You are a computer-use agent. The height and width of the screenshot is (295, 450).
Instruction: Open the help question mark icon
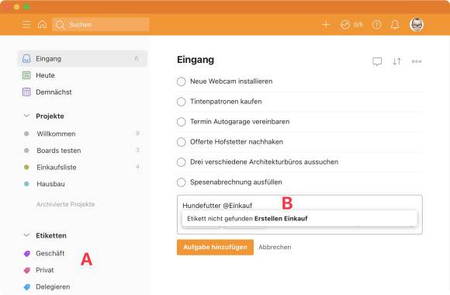(377, 25)
